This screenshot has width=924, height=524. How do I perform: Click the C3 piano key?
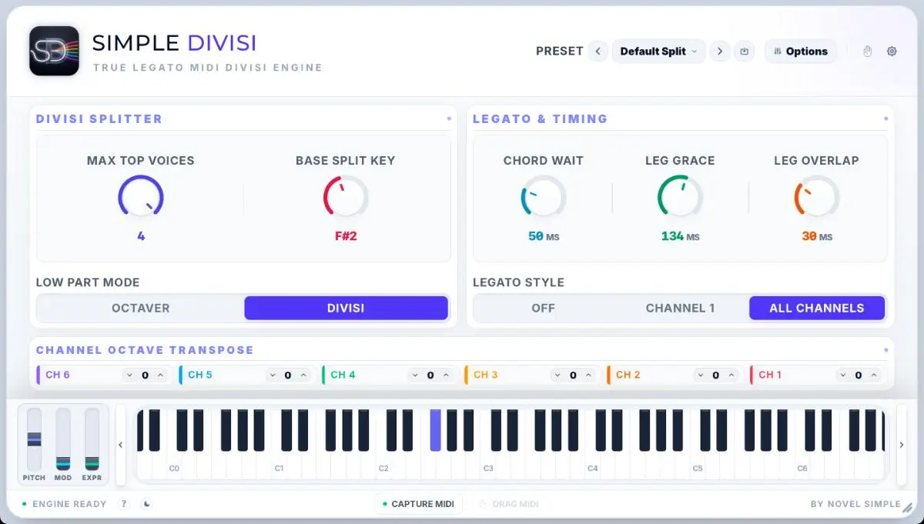coord(488,467)
